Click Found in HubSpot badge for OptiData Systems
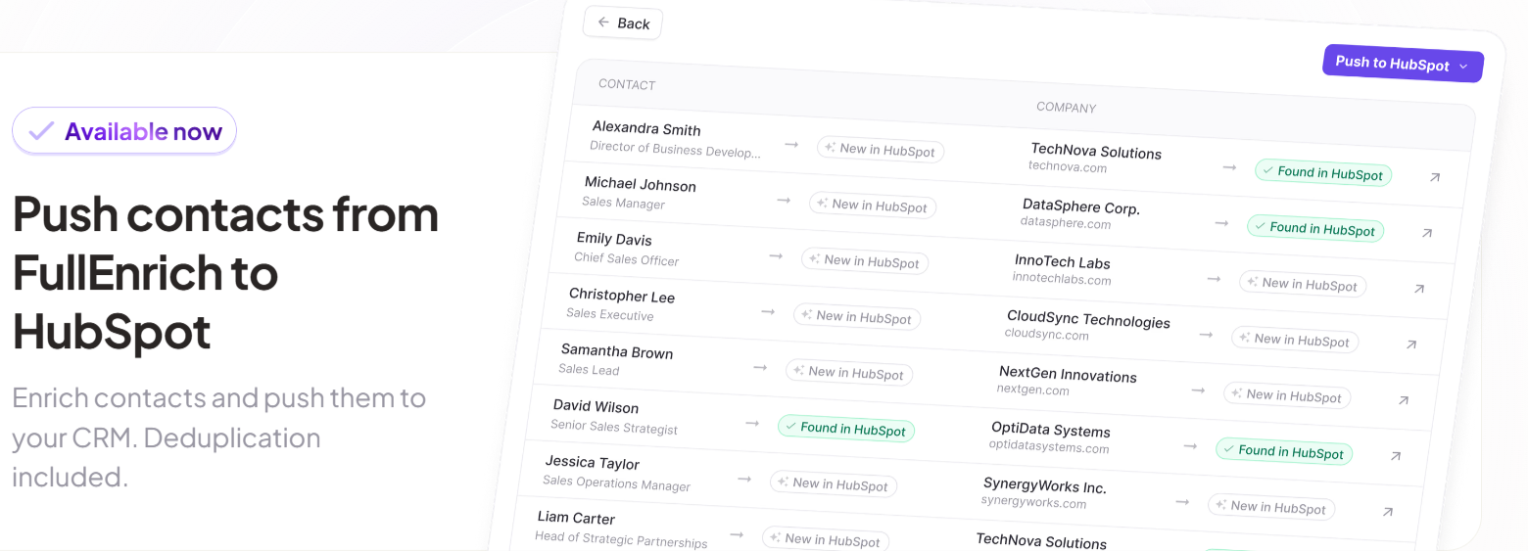This screenshot has width=1528, height=551. (x=1284, y=452)
